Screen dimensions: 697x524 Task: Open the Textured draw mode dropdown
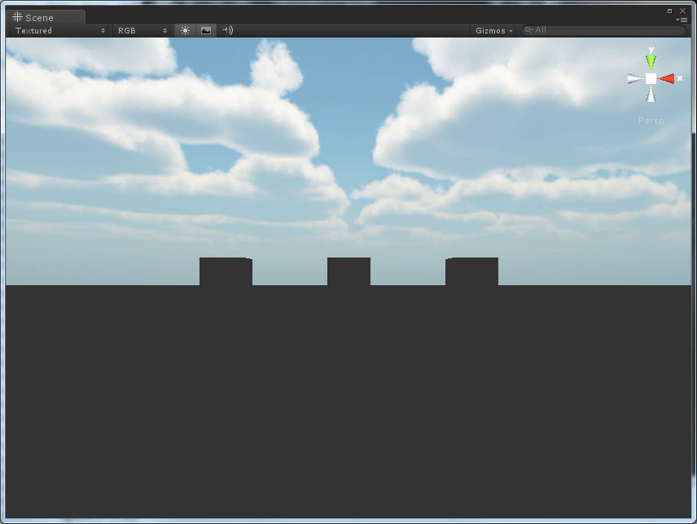[57, 30]
